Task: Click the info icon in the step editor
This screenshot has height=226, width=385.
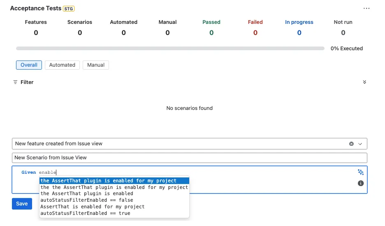Action: (360, 183)
